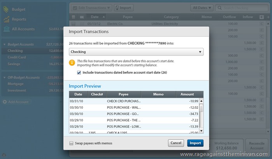Open the Budget section
Screen dimensions: 272x159
[19, 9]
